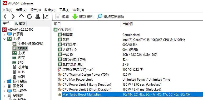Select BIOS tree item
This screenshot has height=100, width=203.
21,72
